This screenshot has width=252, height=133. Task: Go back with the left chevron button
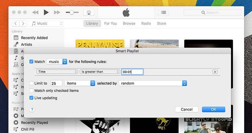pos(16,24)
